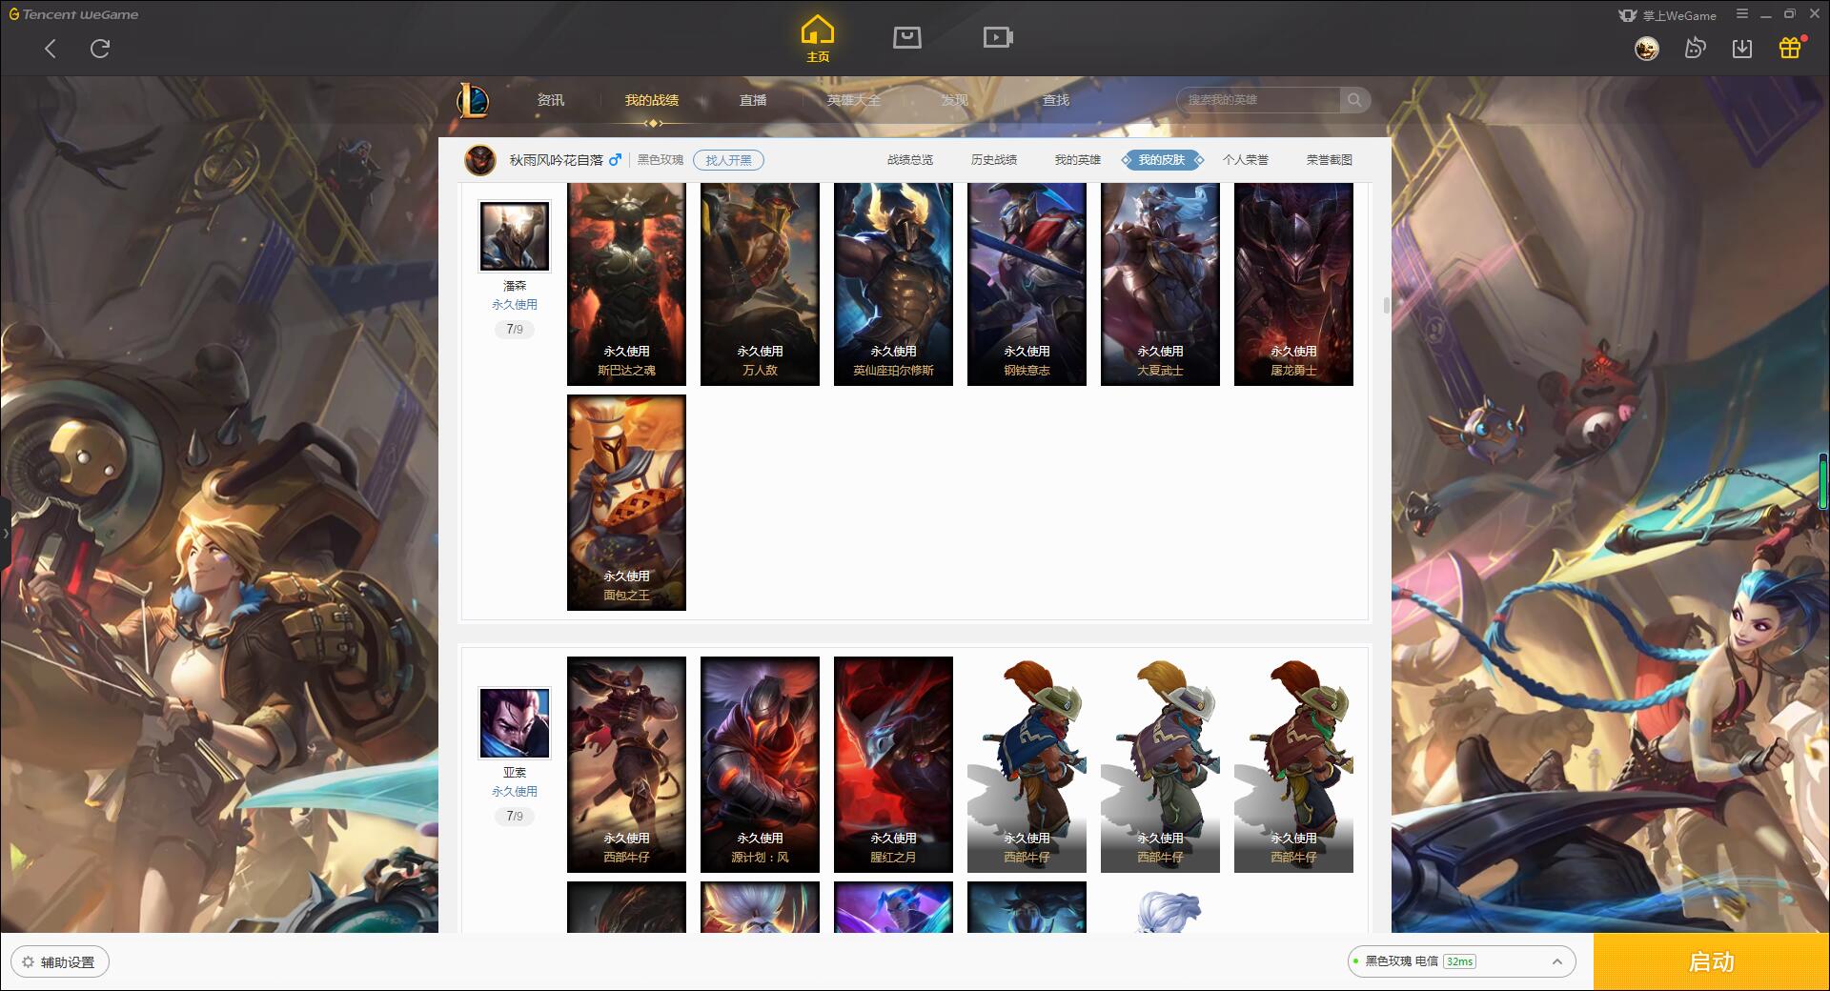The height and width of the screenshot is (991, 1830).
Task: Open the 腥红之月 skin card
Action: (x=893, y=764)
